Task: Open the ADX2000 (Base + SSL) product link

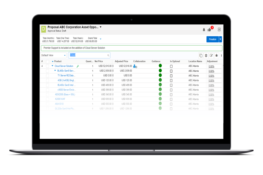Action: [65, 94]
